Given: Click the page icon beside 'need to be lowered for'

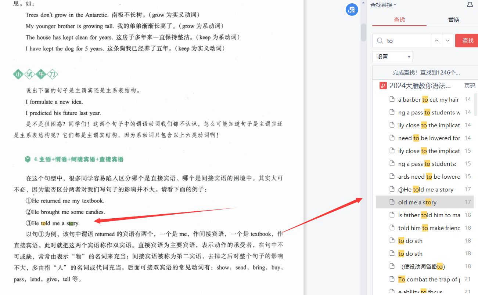Looking at the screenshot, I should pyautogui.click(x=392, y=138).
